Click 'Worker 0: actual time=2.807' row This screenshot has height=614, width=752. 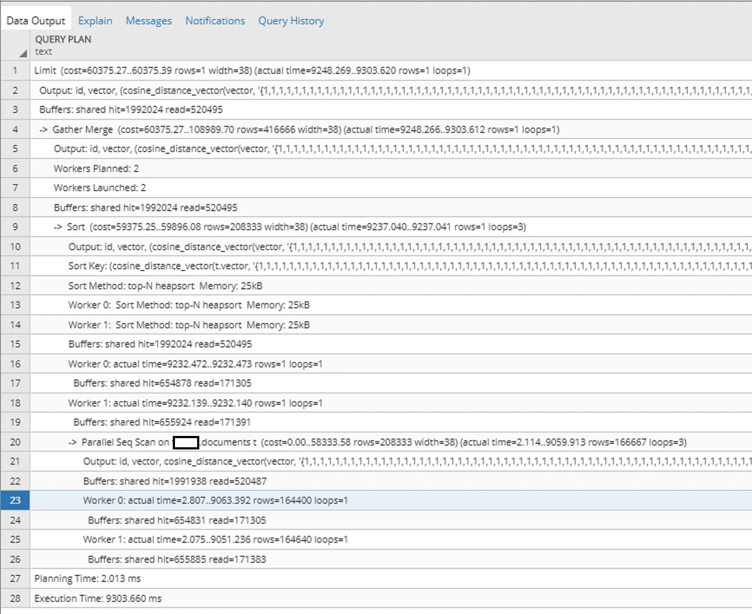point(216,500)
